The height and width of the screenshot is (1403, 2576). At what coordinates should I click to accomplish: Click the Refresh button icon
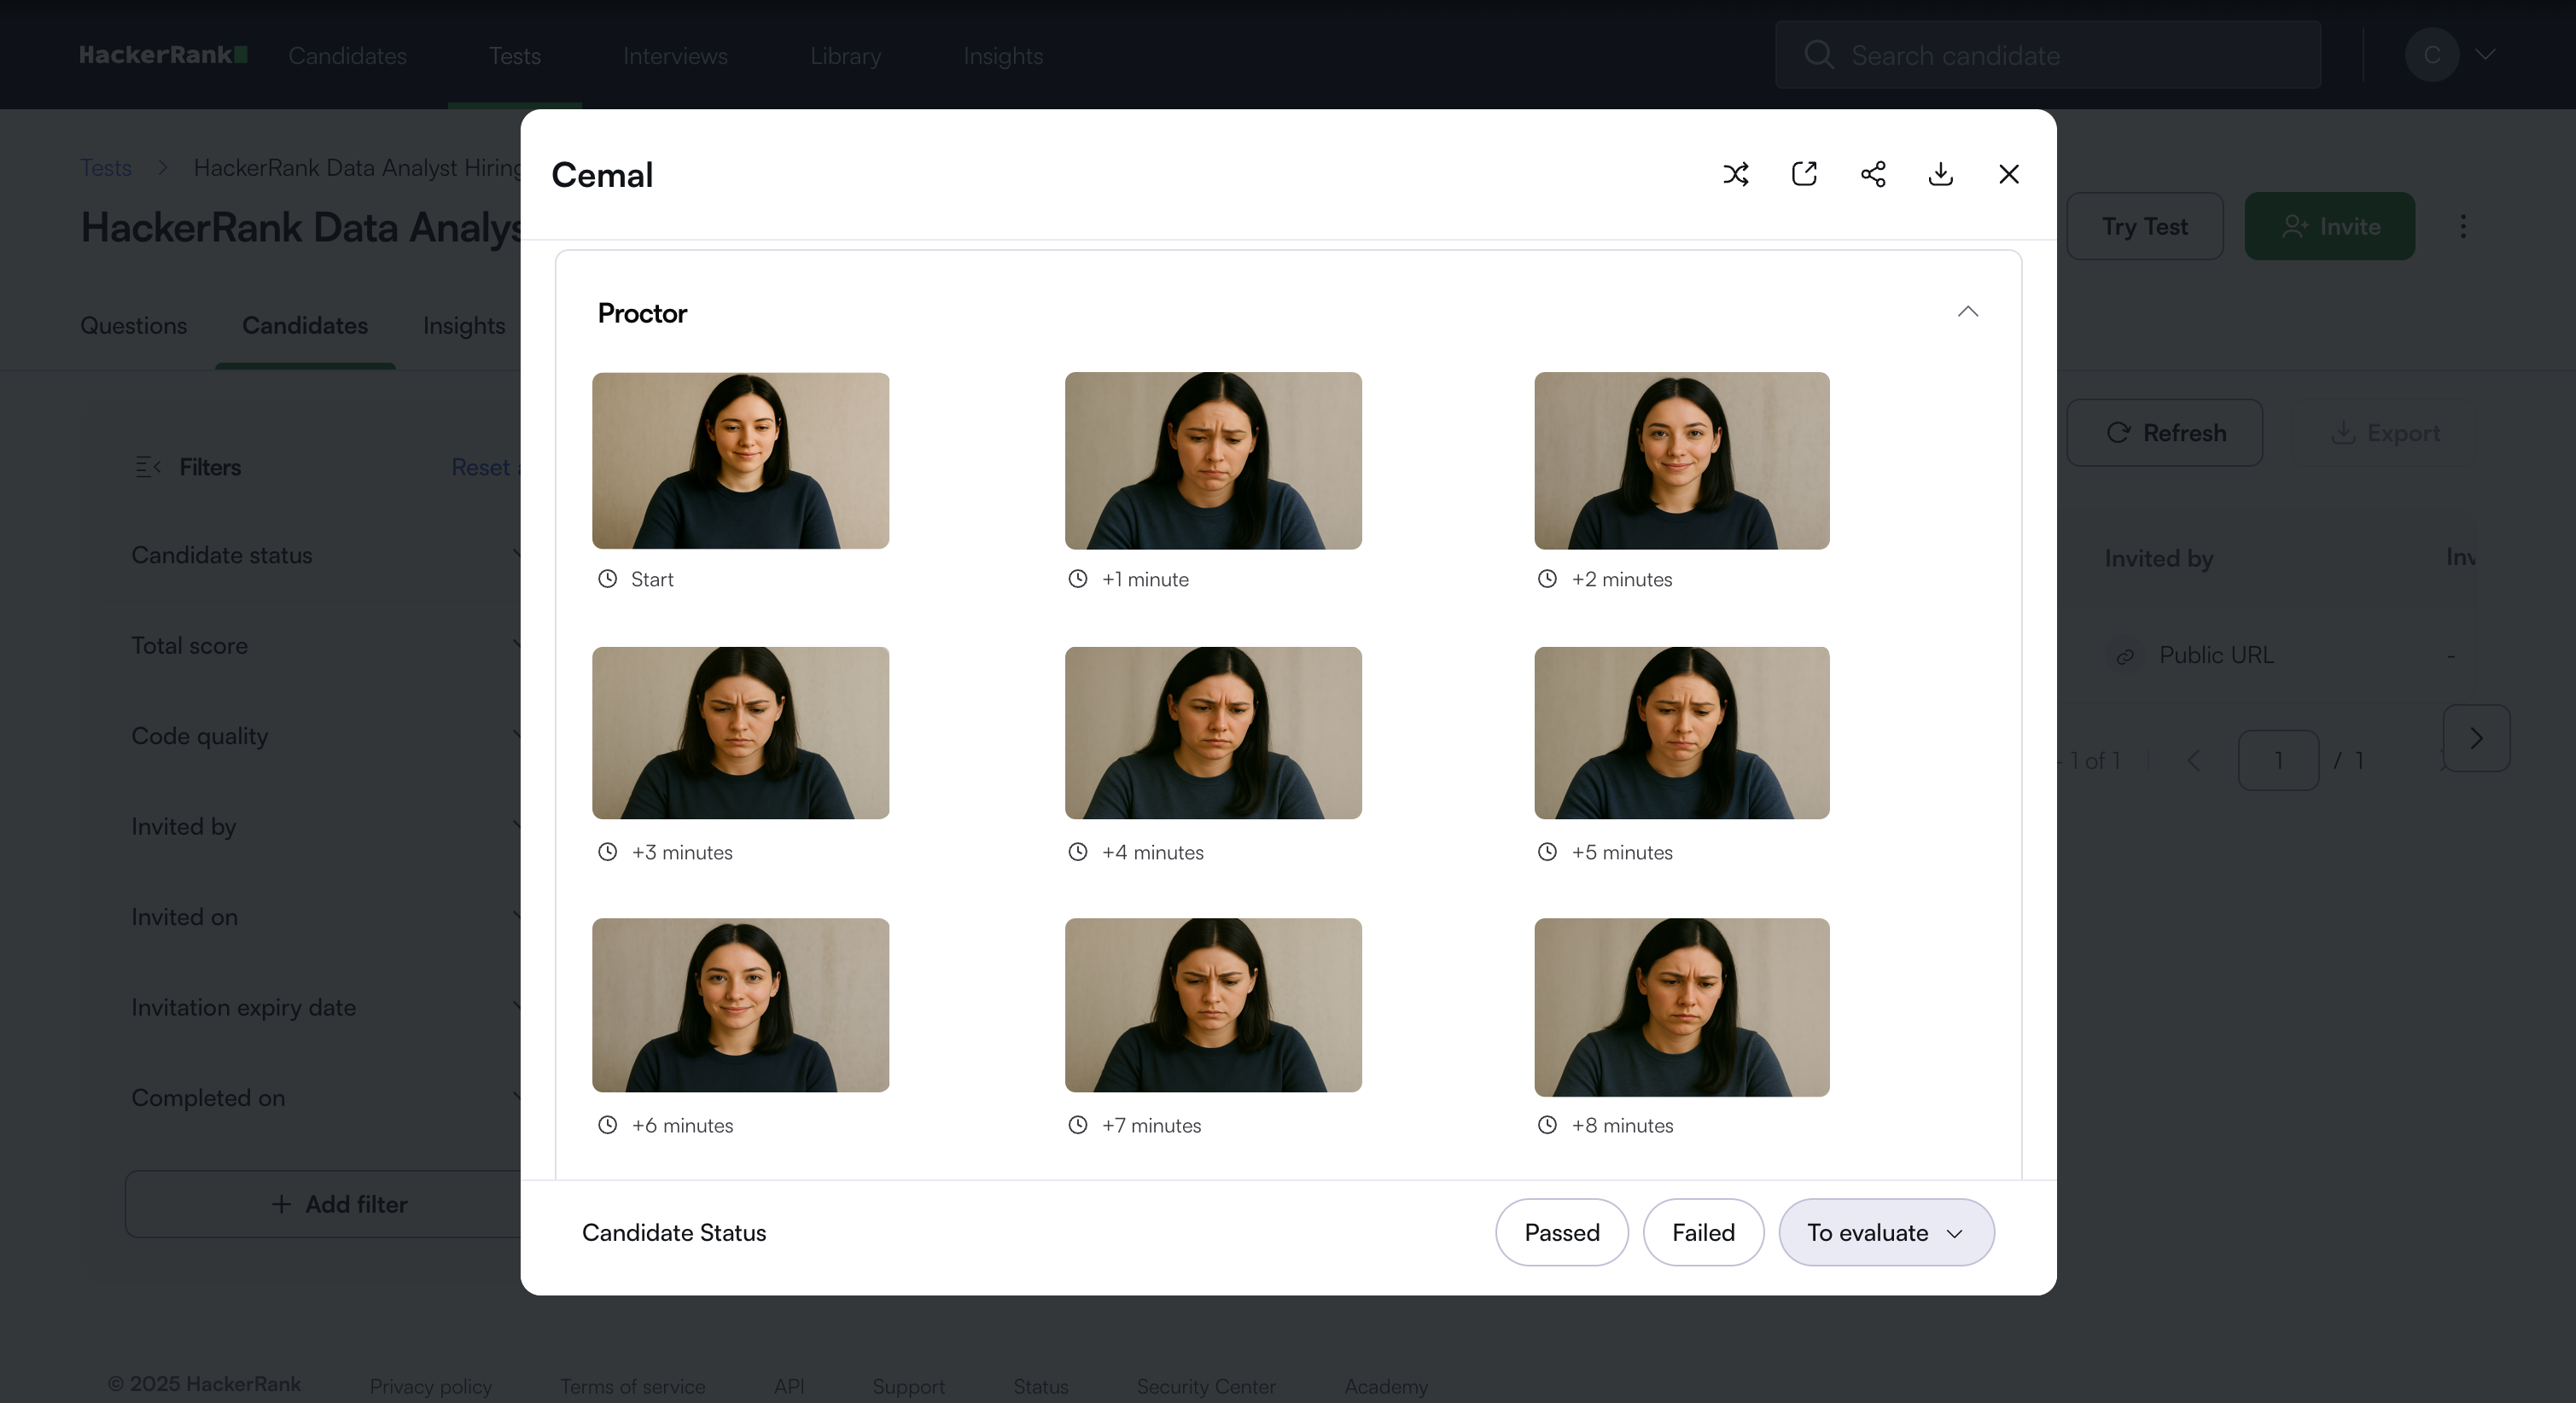(2119, 433)
